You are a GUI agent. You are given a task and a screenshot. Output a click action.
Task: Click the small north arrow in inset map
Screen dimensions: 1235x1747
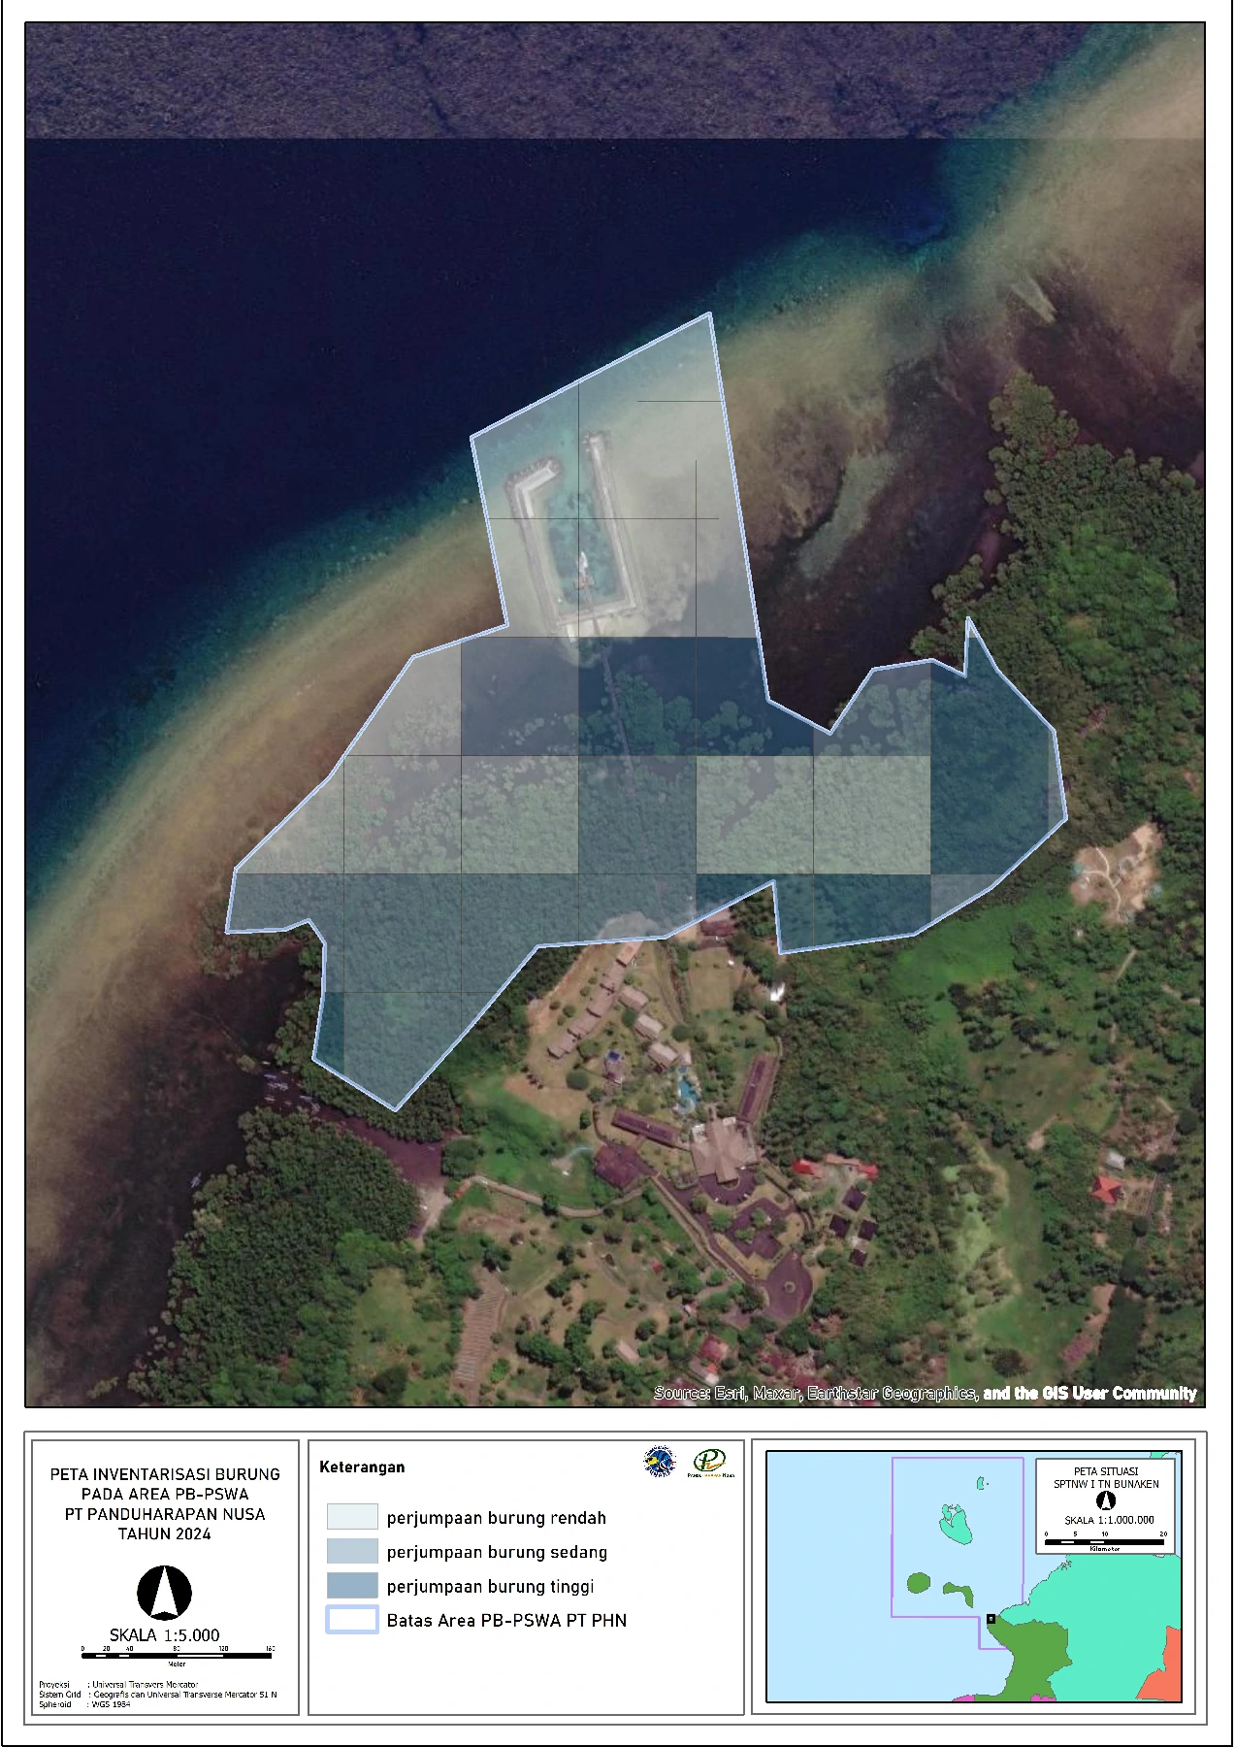[x=1105, y=1500]
